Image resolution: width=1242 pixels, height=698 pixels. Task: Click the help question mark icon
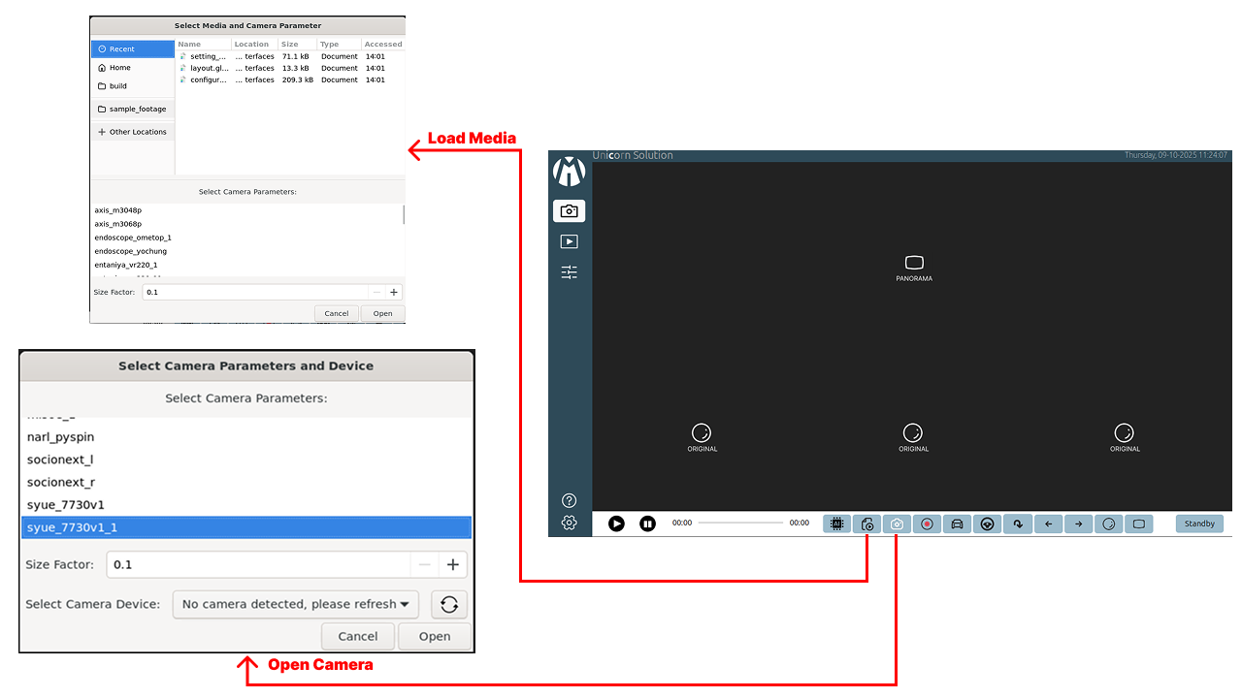[x=570, y=501]
